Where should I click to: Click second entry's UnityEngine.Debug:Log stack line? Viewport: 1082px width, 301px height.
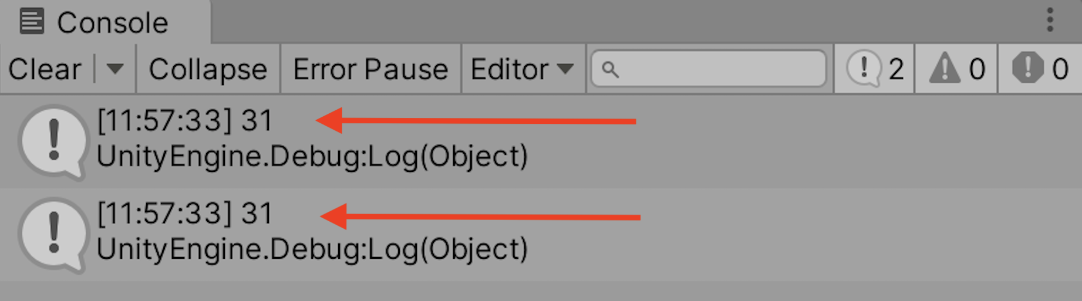[x=312, y=249]
